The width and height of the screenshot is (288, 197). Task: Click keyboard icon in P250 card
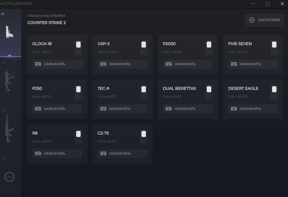tap(38, 109)
